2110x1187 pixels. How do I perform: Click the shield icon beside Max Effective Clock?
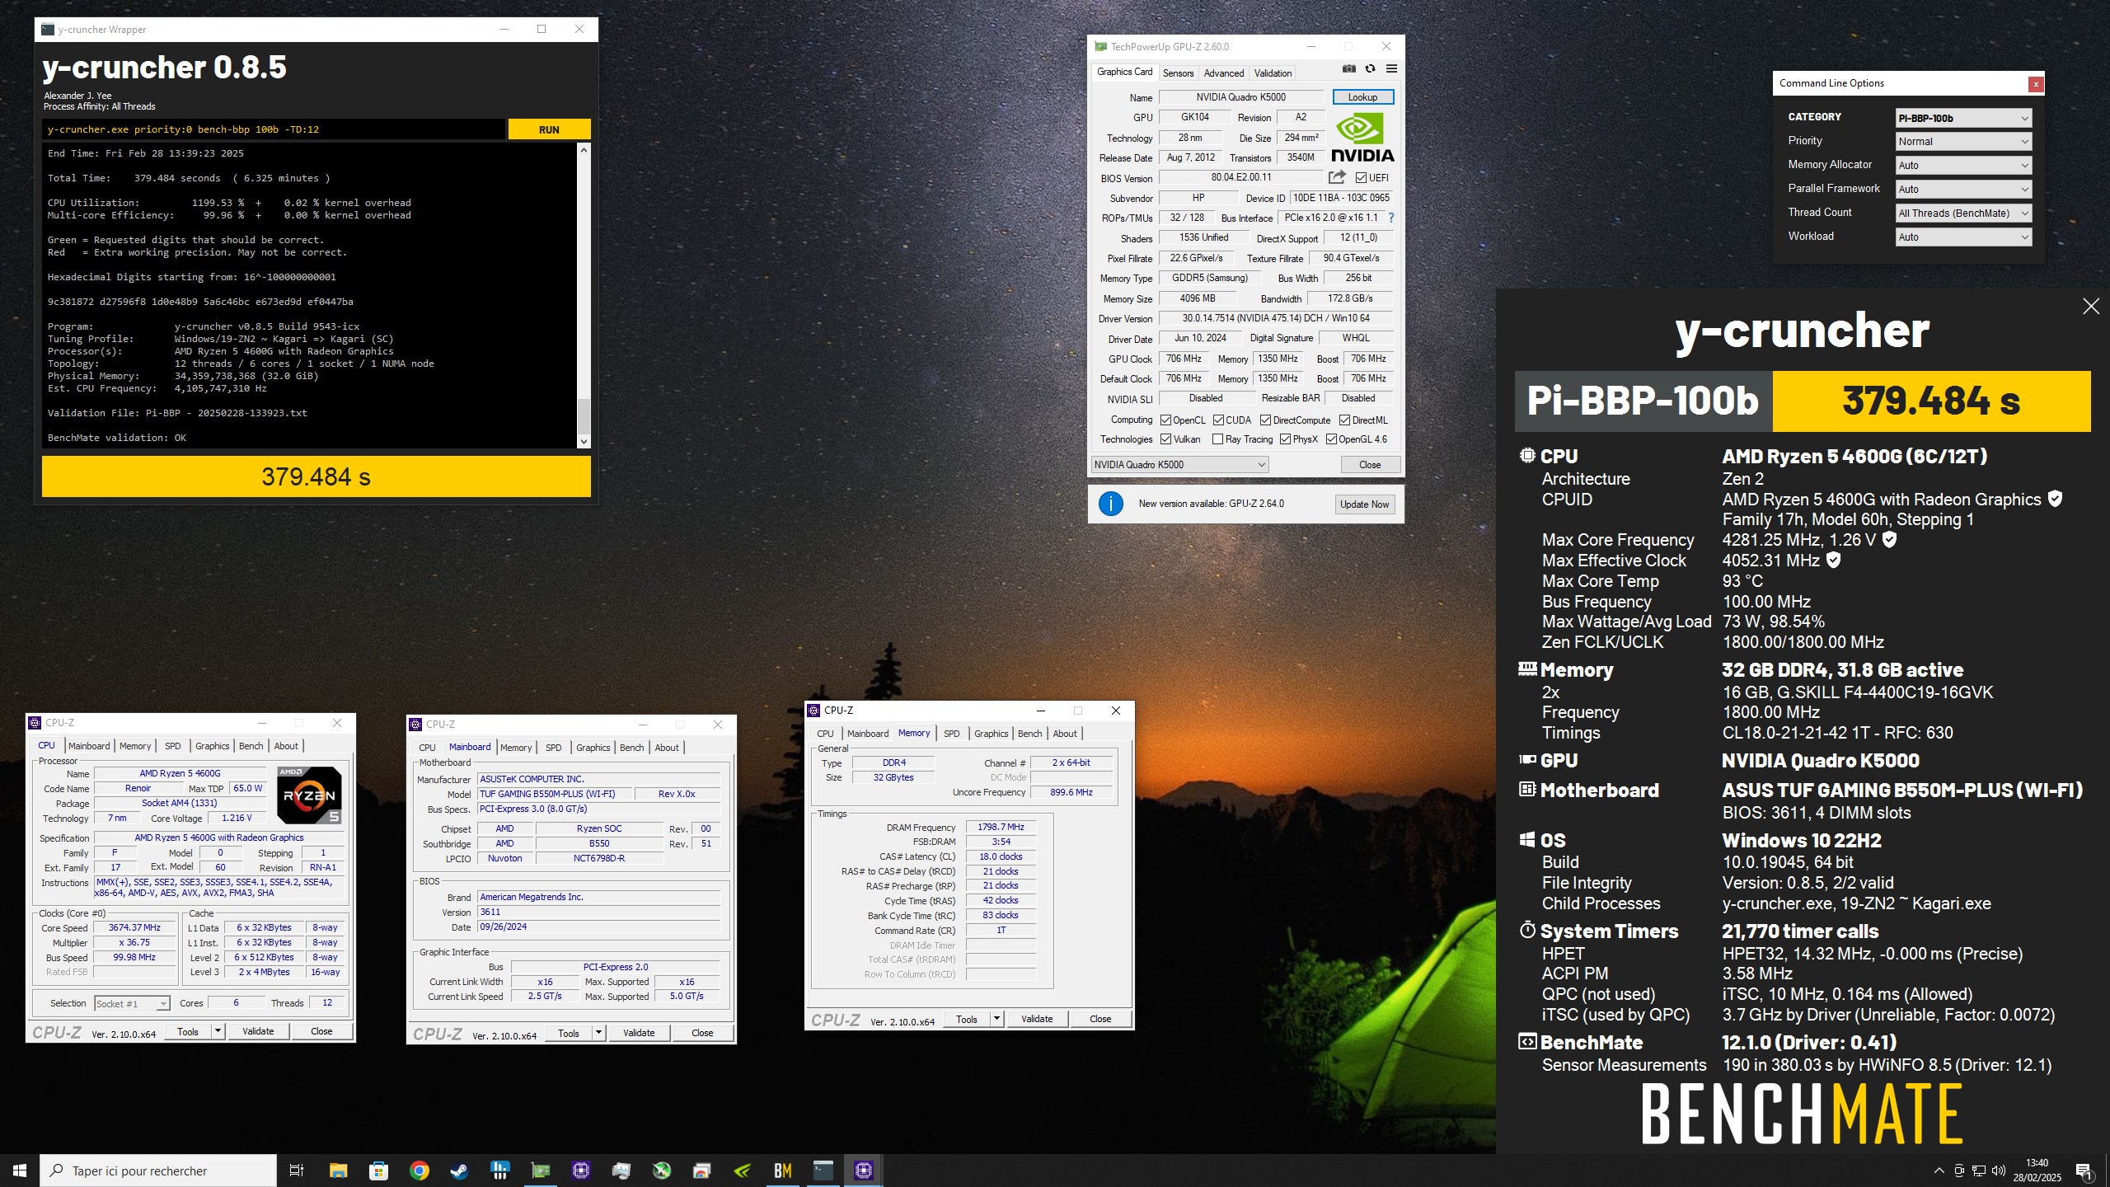(1834, 560)
